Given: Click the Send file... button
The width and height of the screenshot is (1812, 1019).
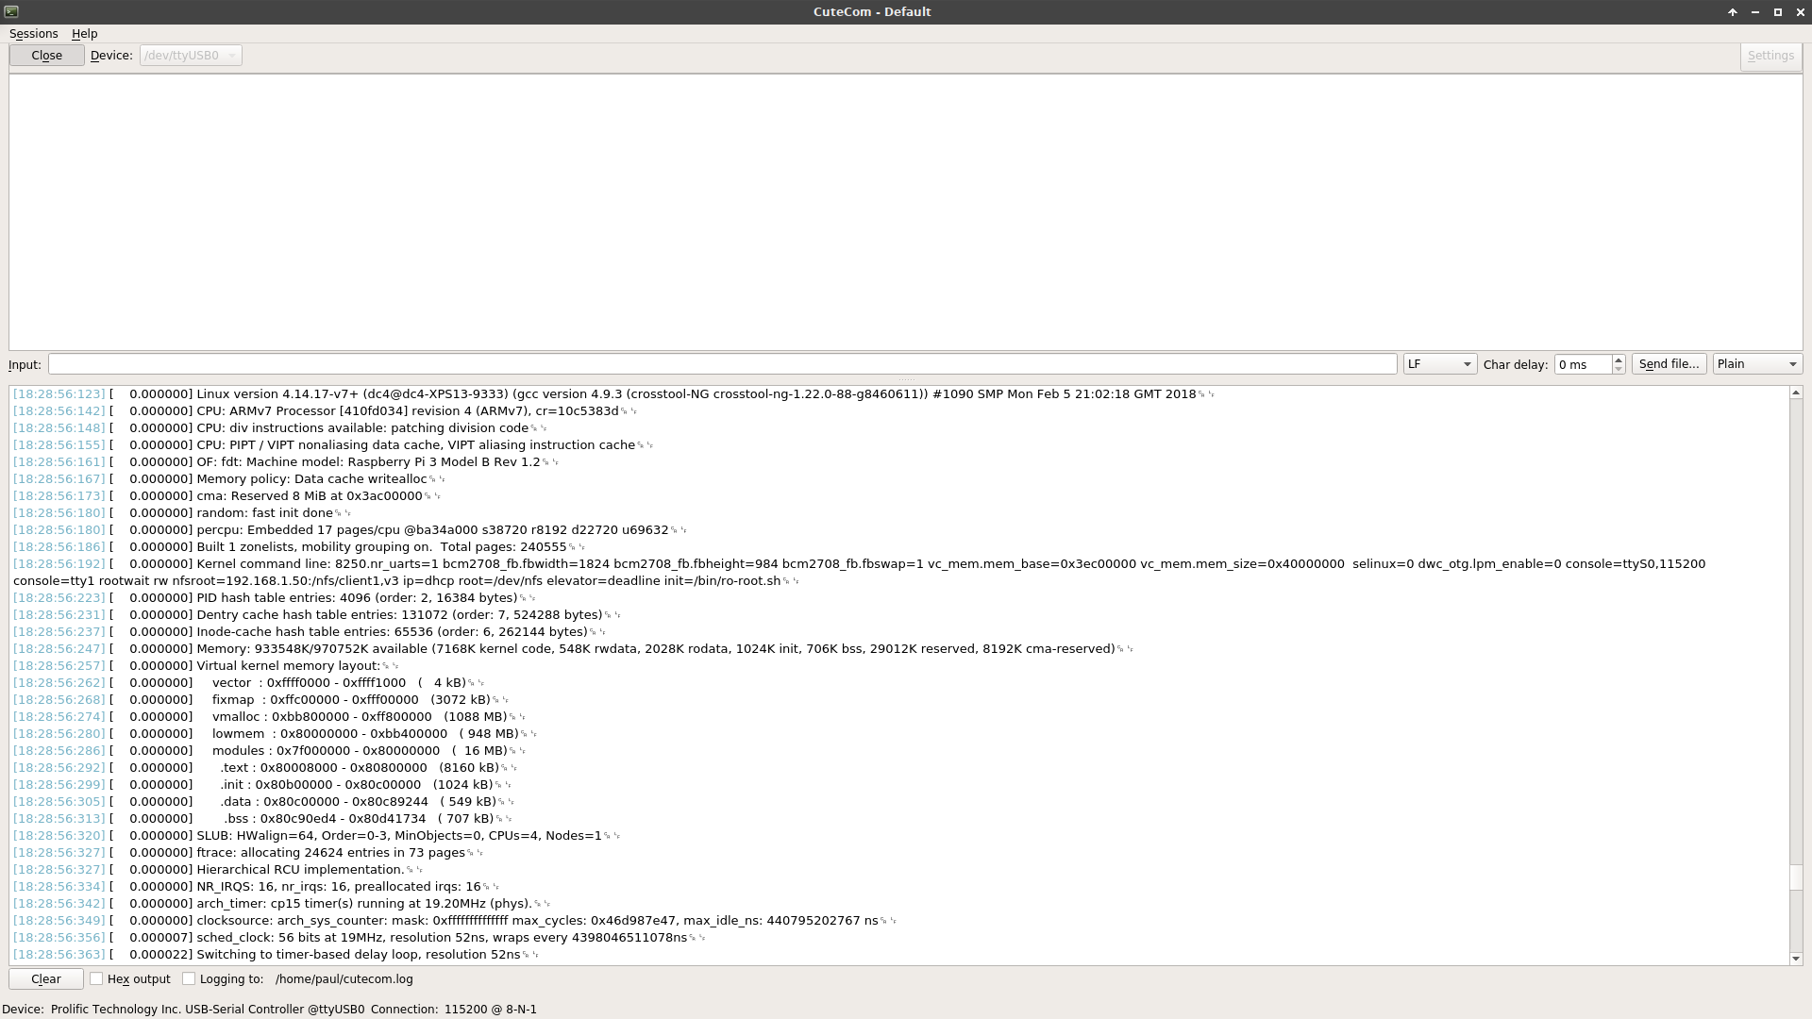Looking at the screenshot, I should coord(1669,363).
